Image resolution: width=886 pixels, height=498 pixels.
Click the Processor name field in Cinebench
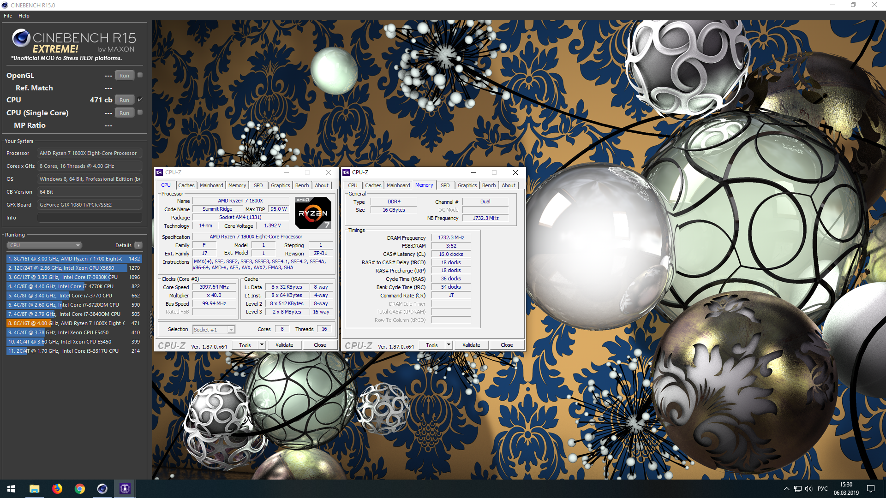click(90, 153)
